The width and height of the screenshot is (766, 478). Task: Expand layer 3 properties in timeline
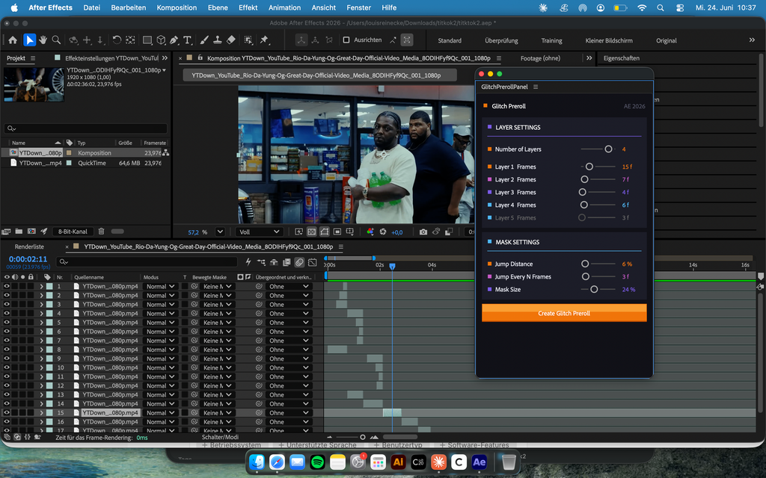(42, 305)
